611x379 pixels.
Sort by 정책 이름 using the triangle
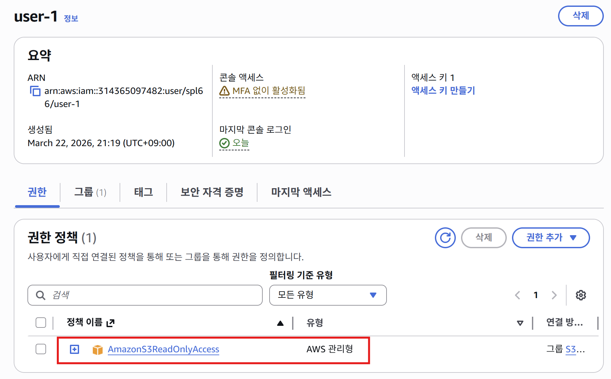[x=280, y=323]
